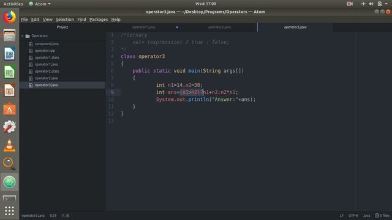Image resolution: width=392 pixels, height=220 pixels.
Task: Open operator1.class in the tree
Action: 47,57
